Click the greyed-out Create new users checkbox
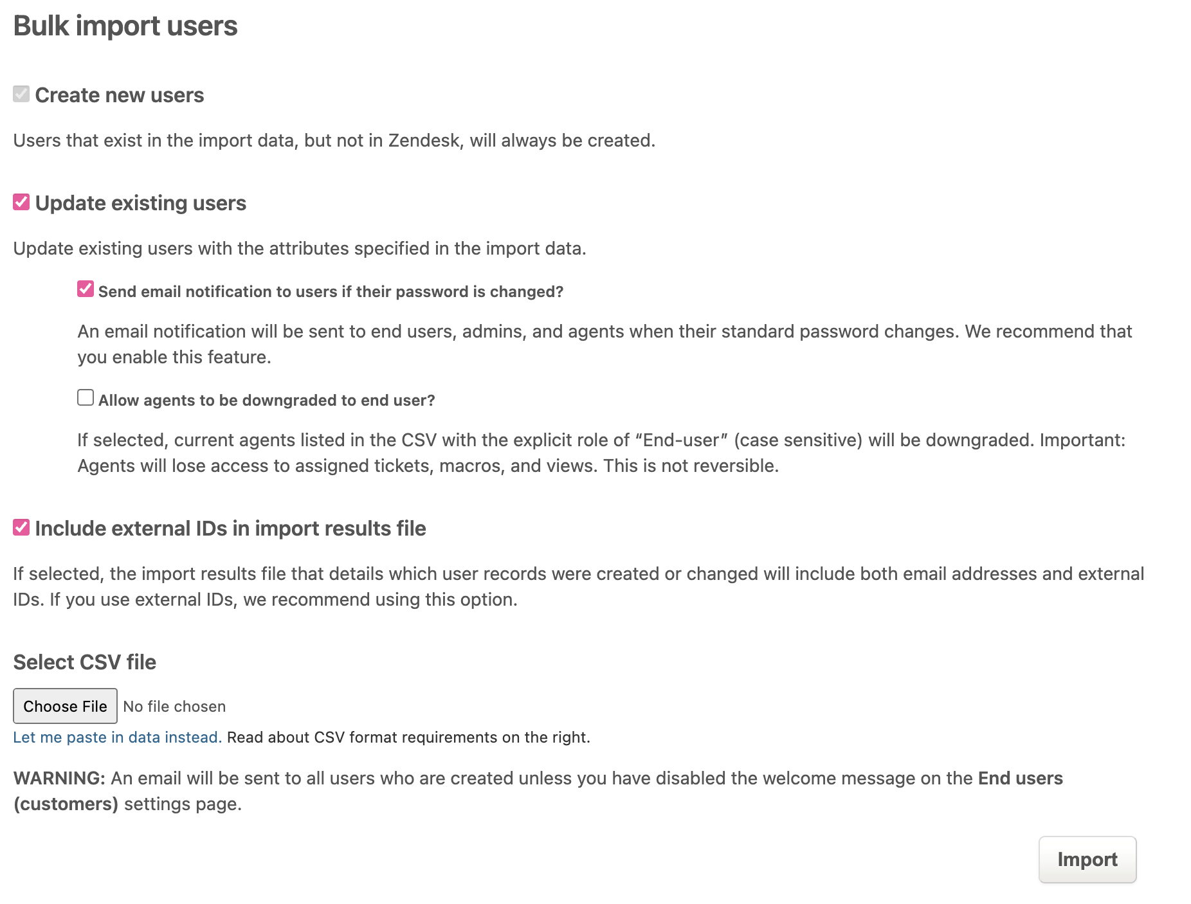This screenshot has width=1191, height=904. [x=21, y=95]
